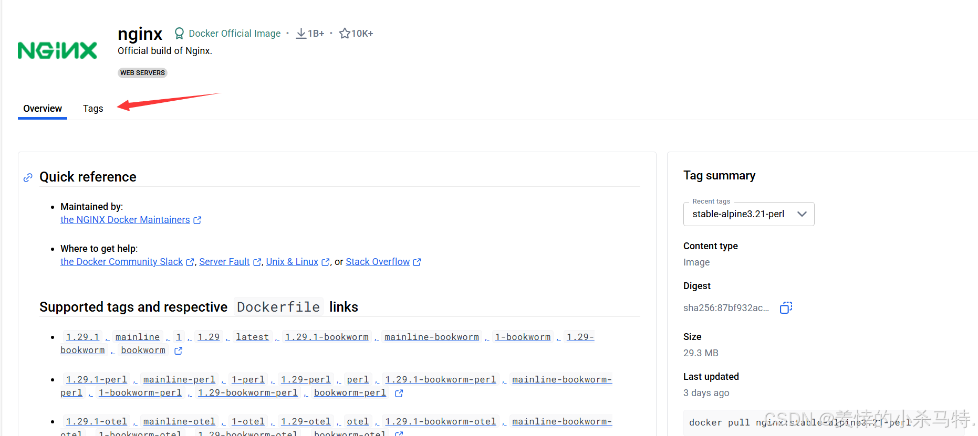Click the Quick reference anchor link icon
Screen dimensions: 978x436
pyautogui.click(x=28, y=178)
